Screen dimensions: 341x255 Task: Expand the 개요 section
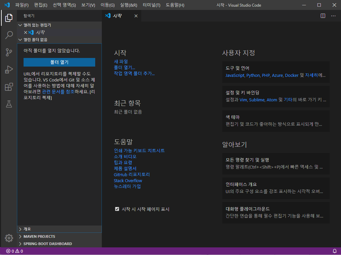coord(59,229)
